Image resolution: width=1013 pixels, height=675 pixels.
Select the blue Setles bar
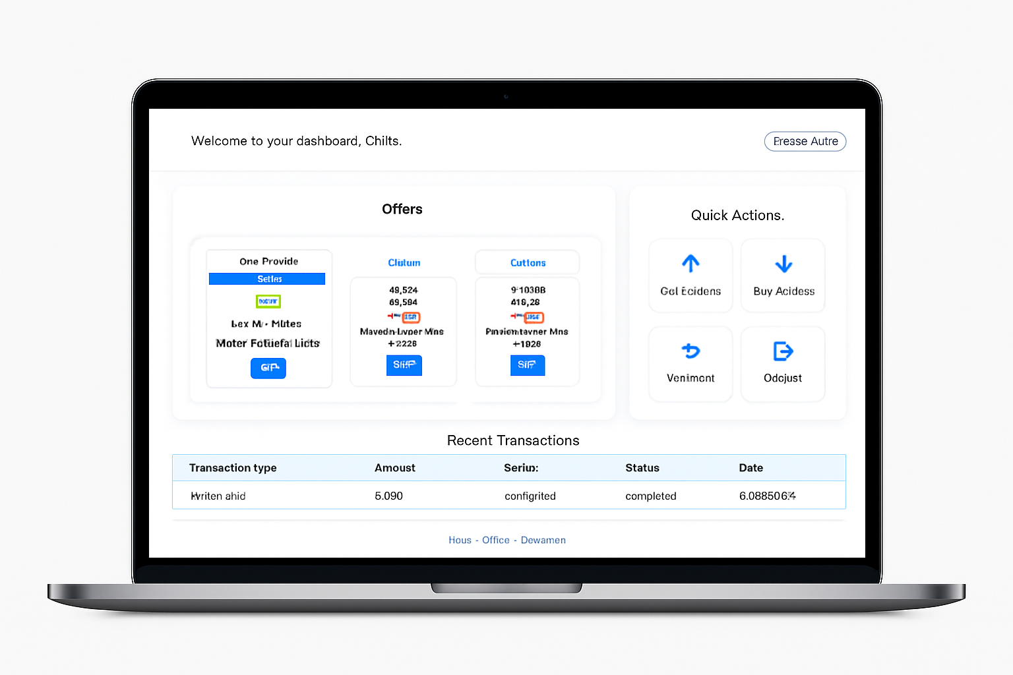click(x=267, y=279)
